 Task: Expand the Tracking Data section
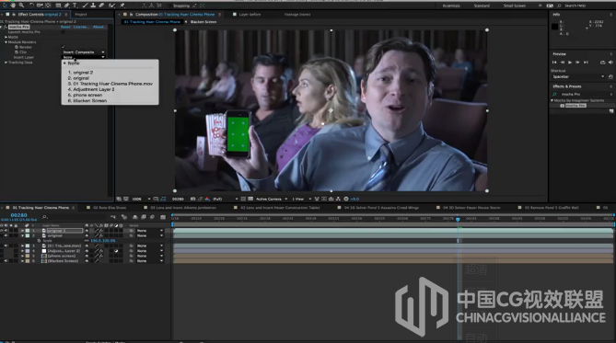(x=6, y=63)
